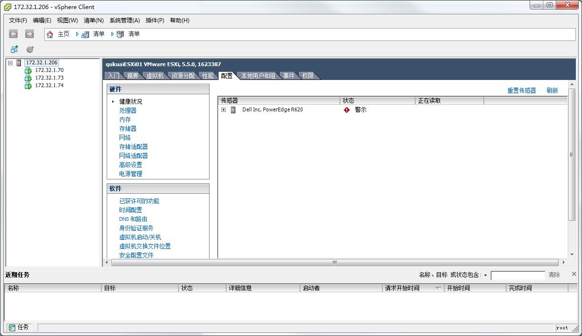
Task: Expand the Dell Inc. PowerEdge R620 sensor row
Action: coord(223,110)
